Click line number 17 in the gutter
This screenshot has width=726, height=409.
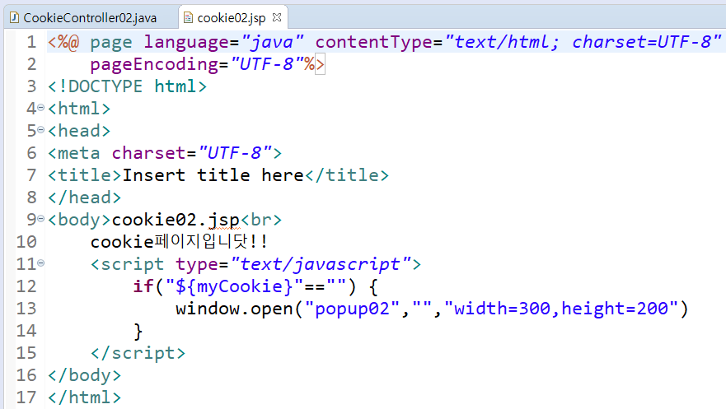click(26, 397)
